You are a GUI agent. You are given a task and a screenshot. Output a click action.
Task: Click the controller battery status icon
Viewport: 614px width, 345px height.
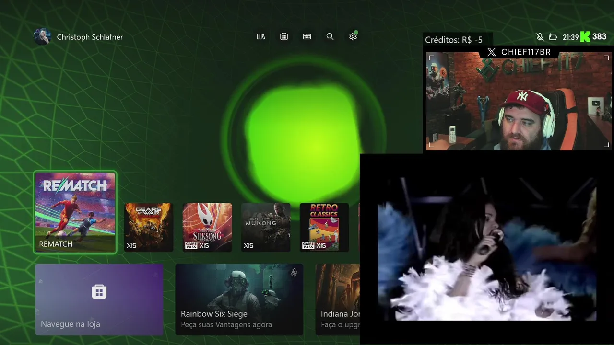[x=553, y=37]
